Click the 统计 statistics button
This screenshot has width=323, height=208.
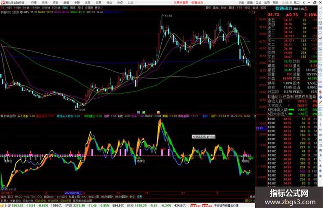click(224, 8)
